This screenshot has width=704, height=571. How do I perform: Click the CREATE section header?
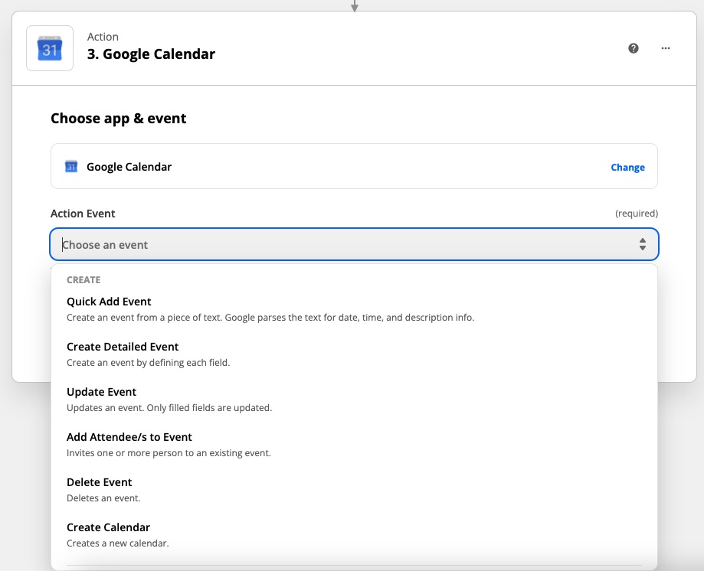(83, 280)
